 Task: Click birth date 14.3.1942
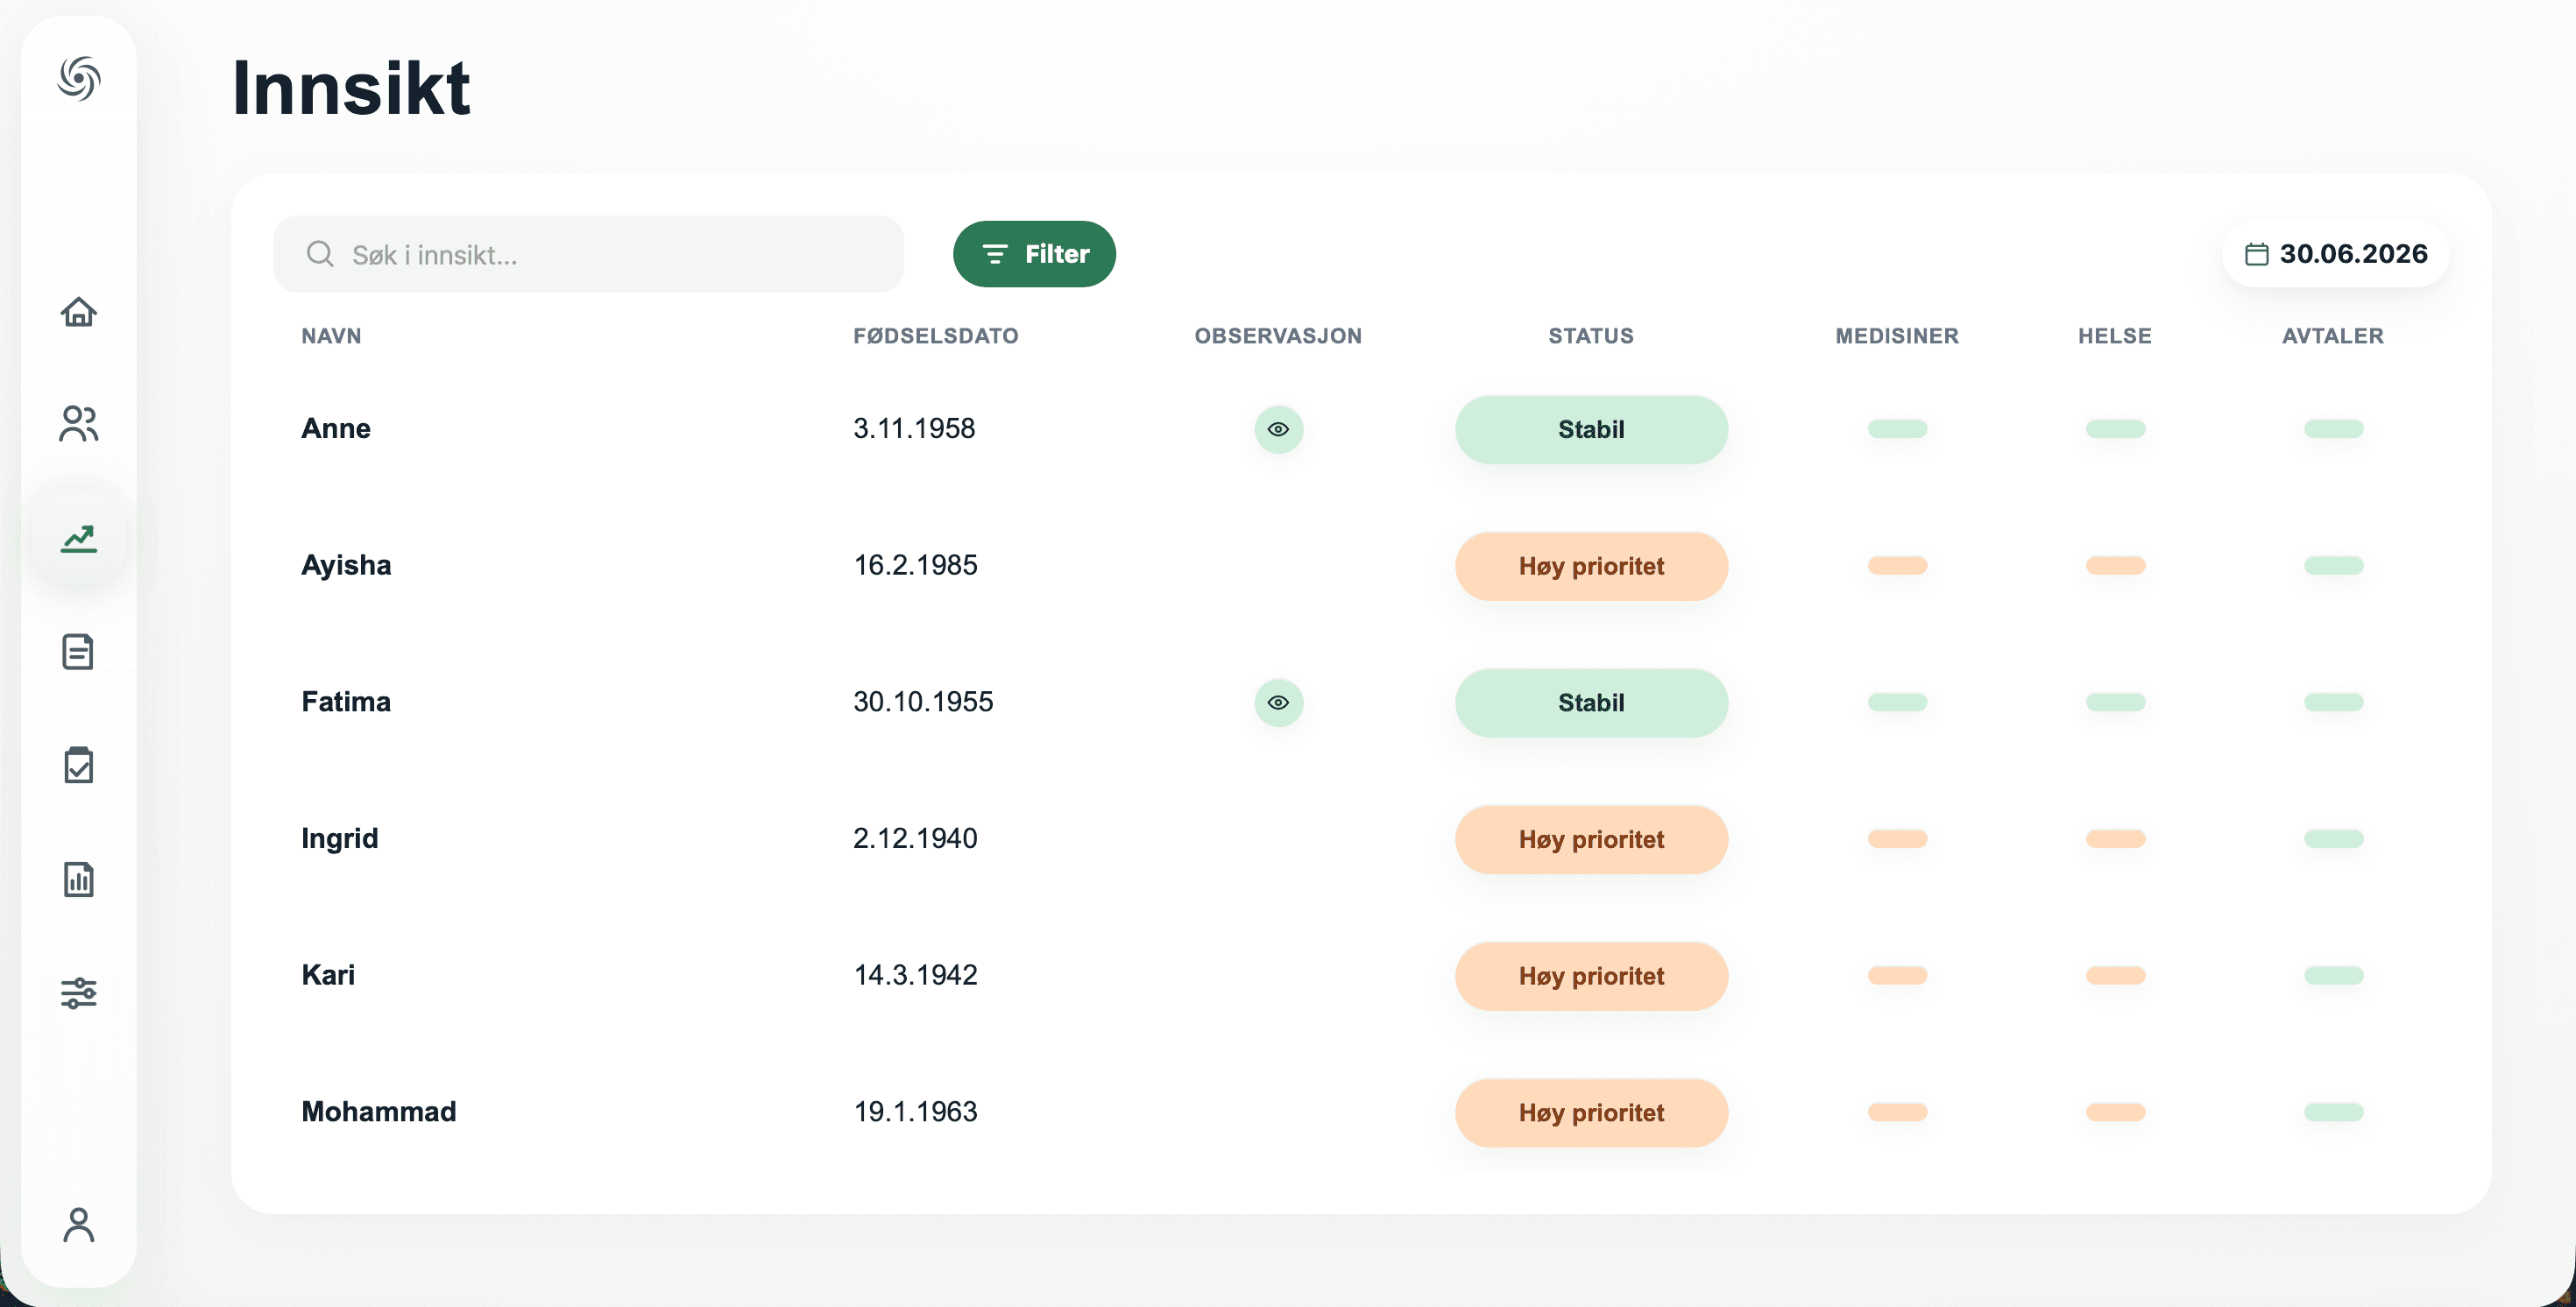click(915, 975)
